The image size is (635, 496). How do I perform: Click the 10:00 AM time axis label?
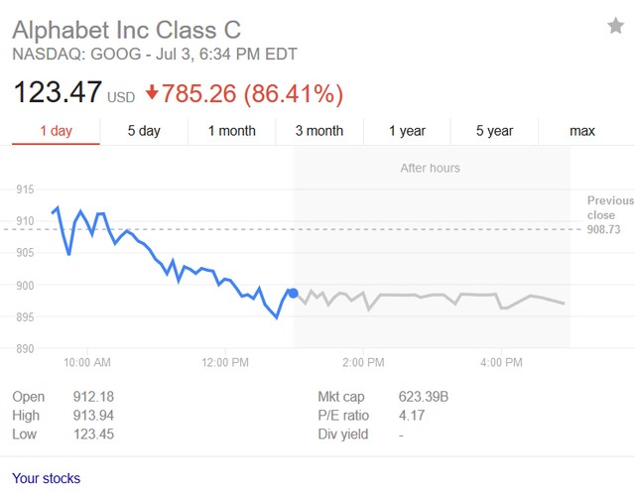87,362
